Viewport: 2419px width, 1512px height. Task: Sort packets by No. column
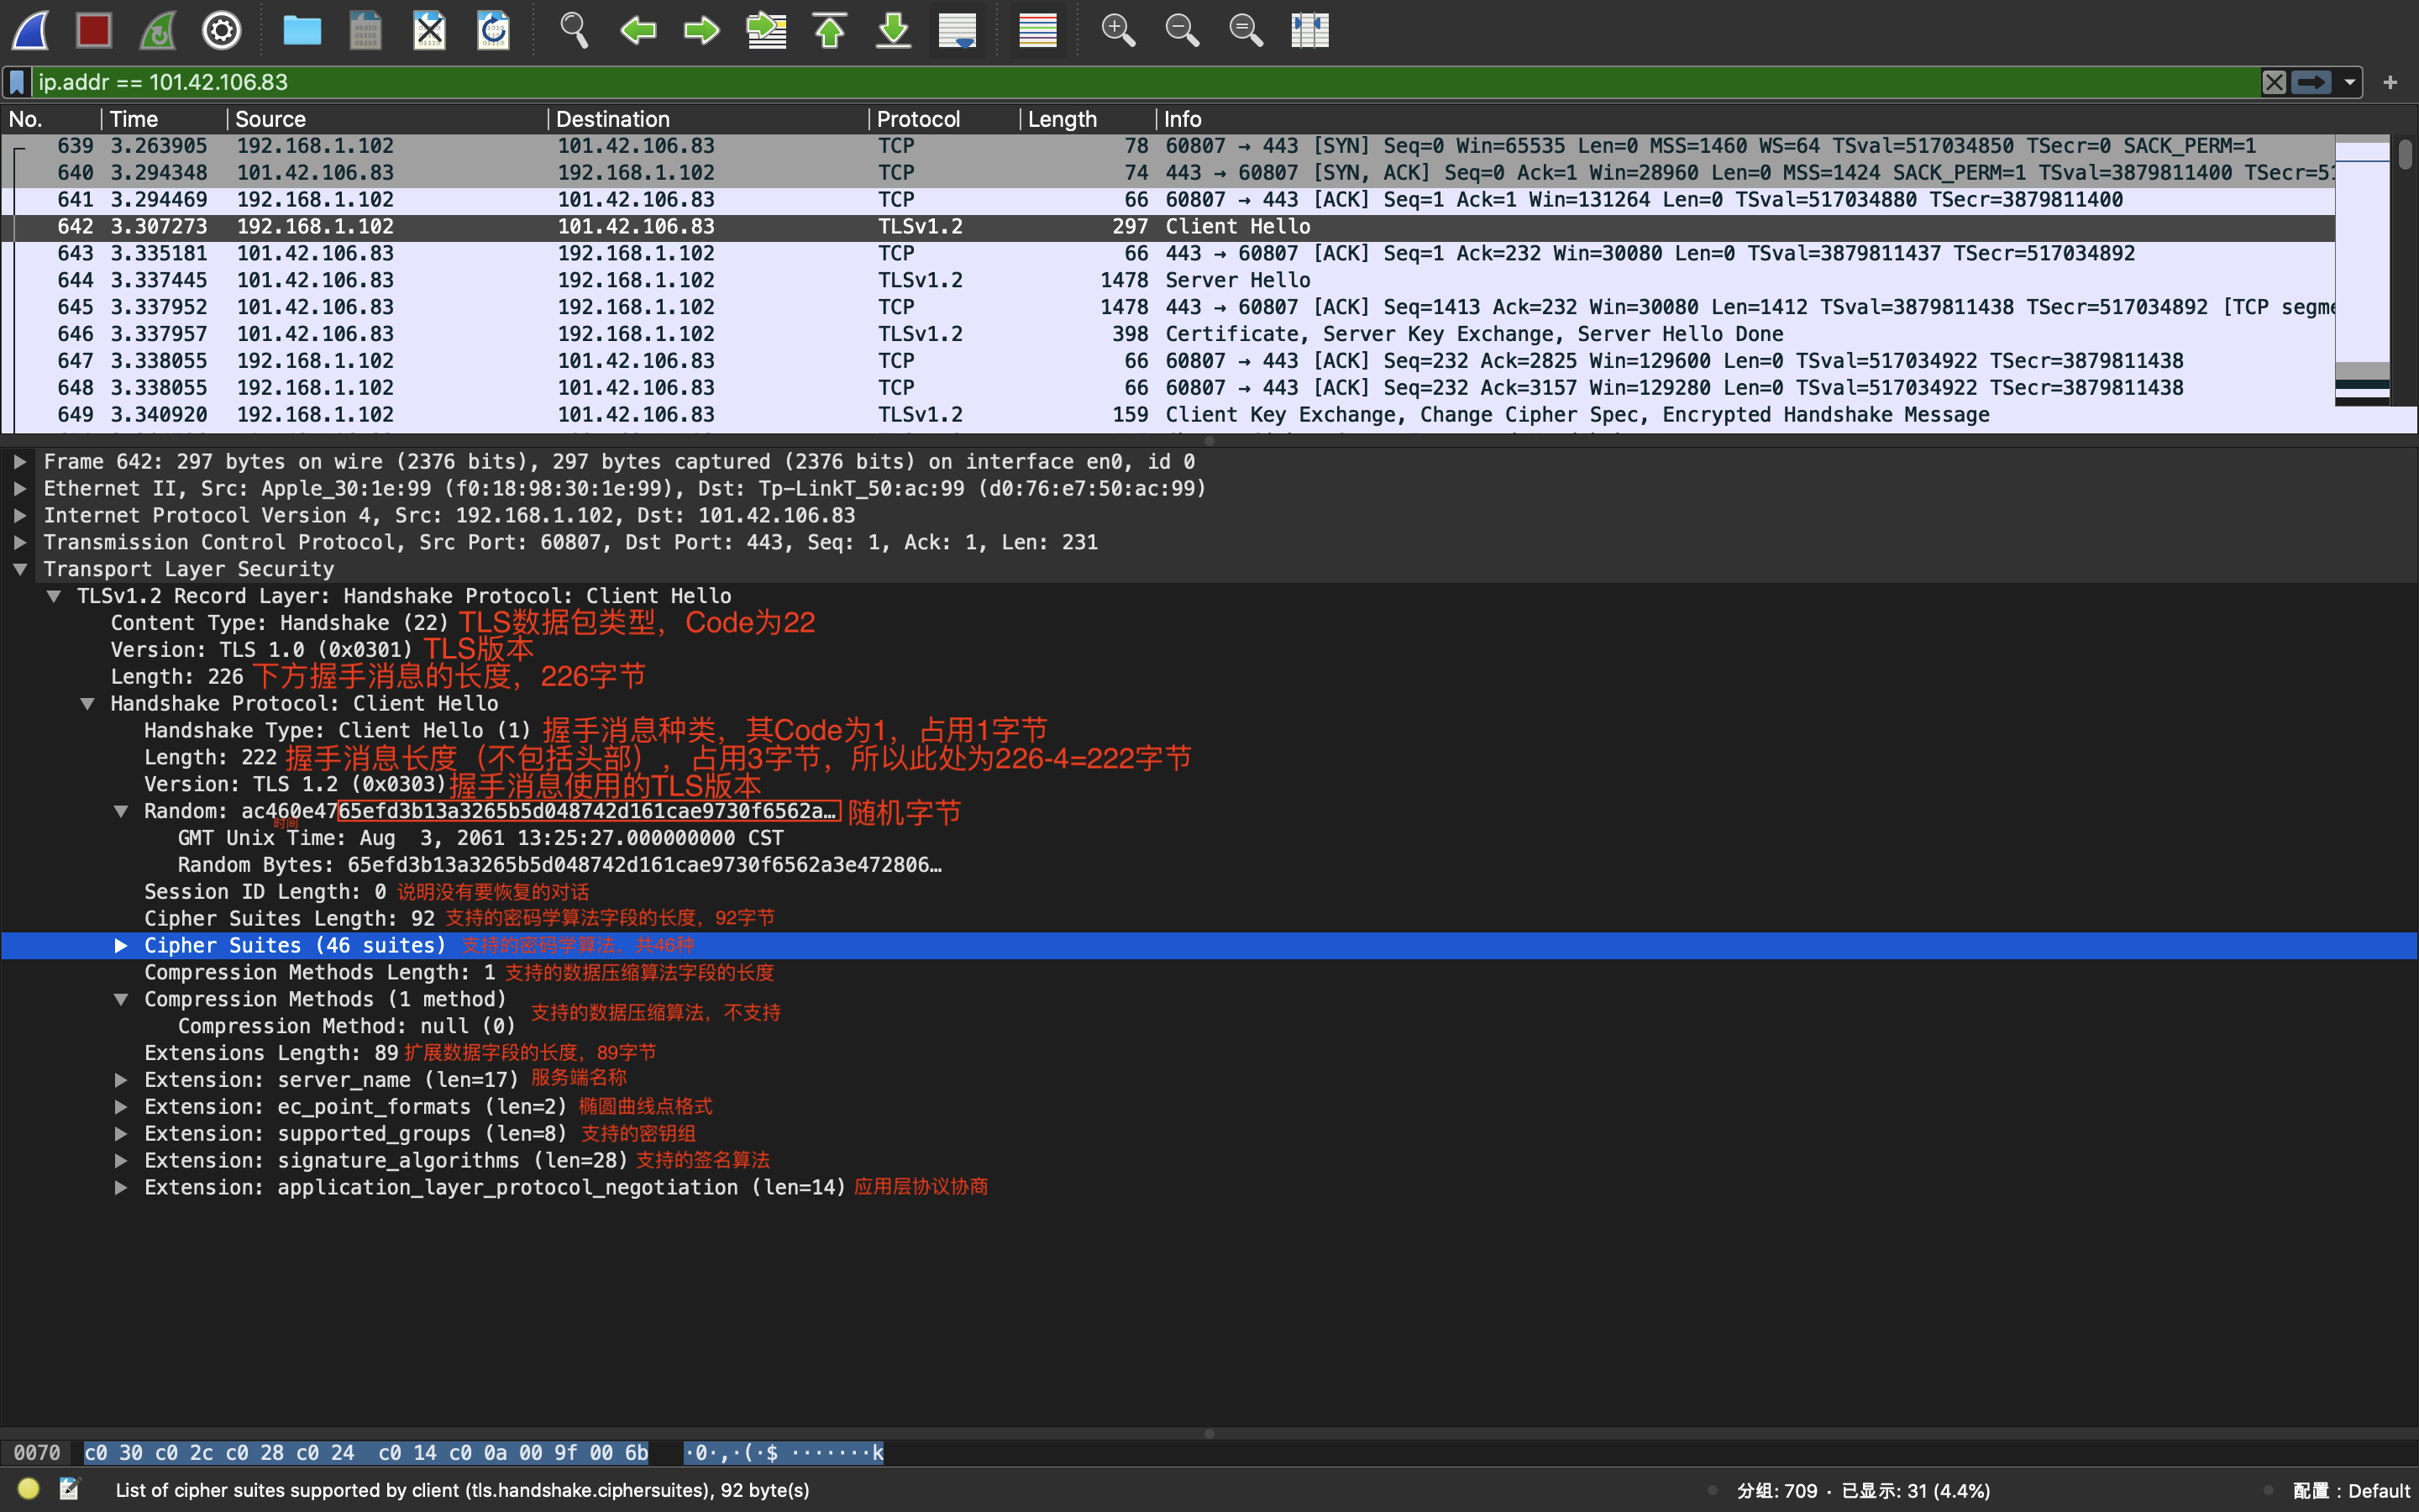(50, 119)
